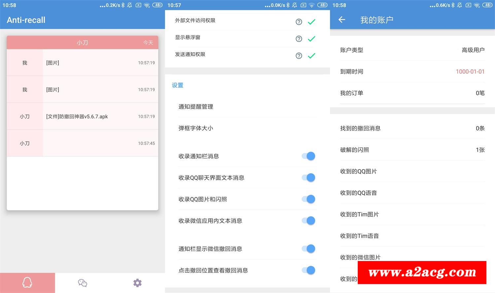Viewport: 495px width, 293px height.
Task: Disable 收录通知栏消息 toggle
Action: tap(309, 156)
